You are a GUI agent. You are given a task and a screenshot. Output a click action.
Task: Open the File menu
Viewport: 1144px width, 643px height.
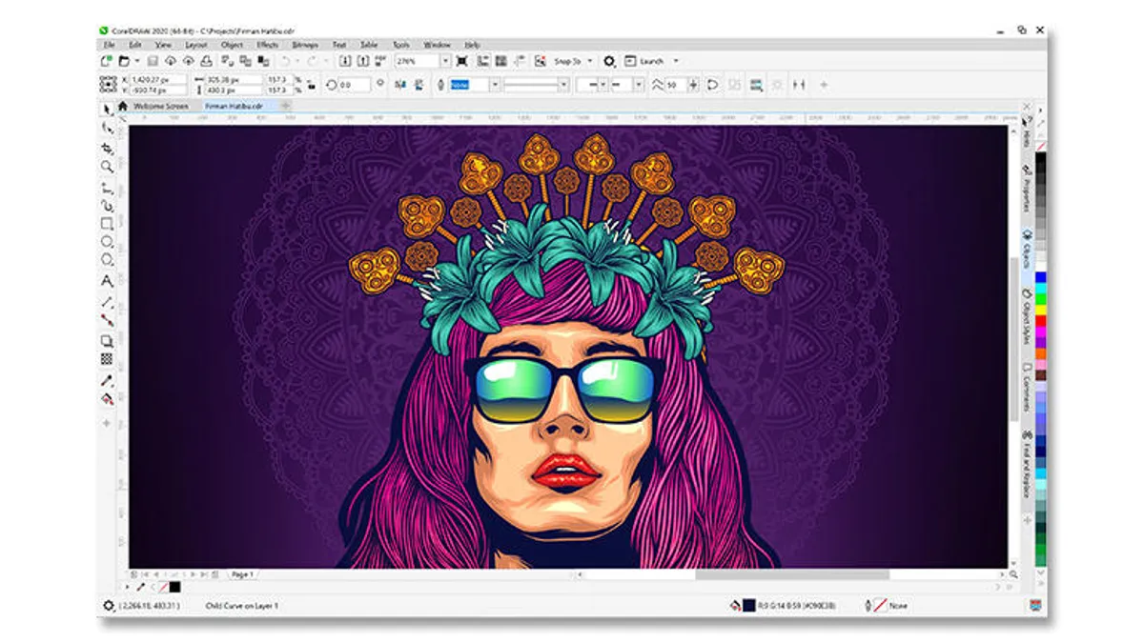tap(109, 45)
